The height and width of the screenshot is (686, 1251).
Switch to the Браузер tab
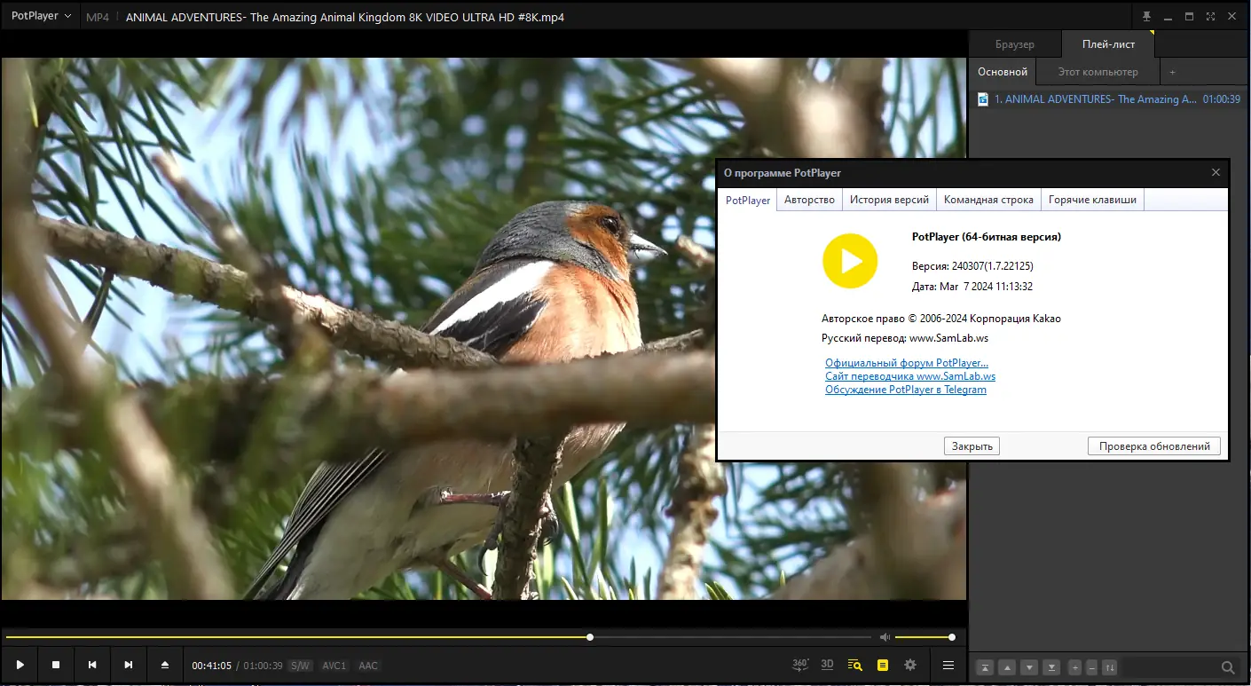[1015, 43]
